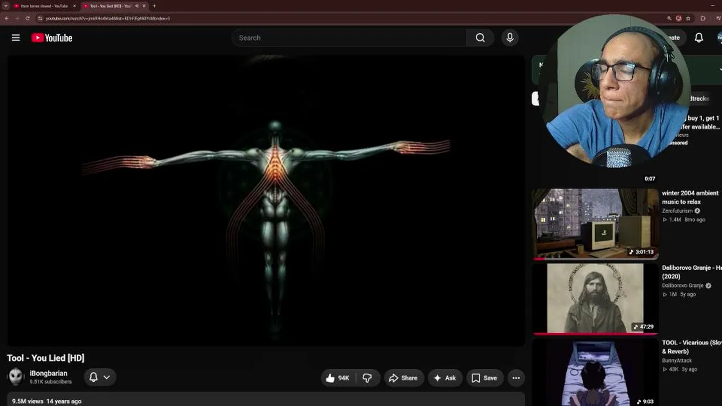This screenshot has height=406, width=722.
Task: Switch to 'them bones slowed' tab
Action: click(44, 6)
